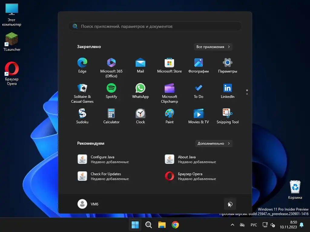Select Этот компьютер desktop icon

coord(12,15)
